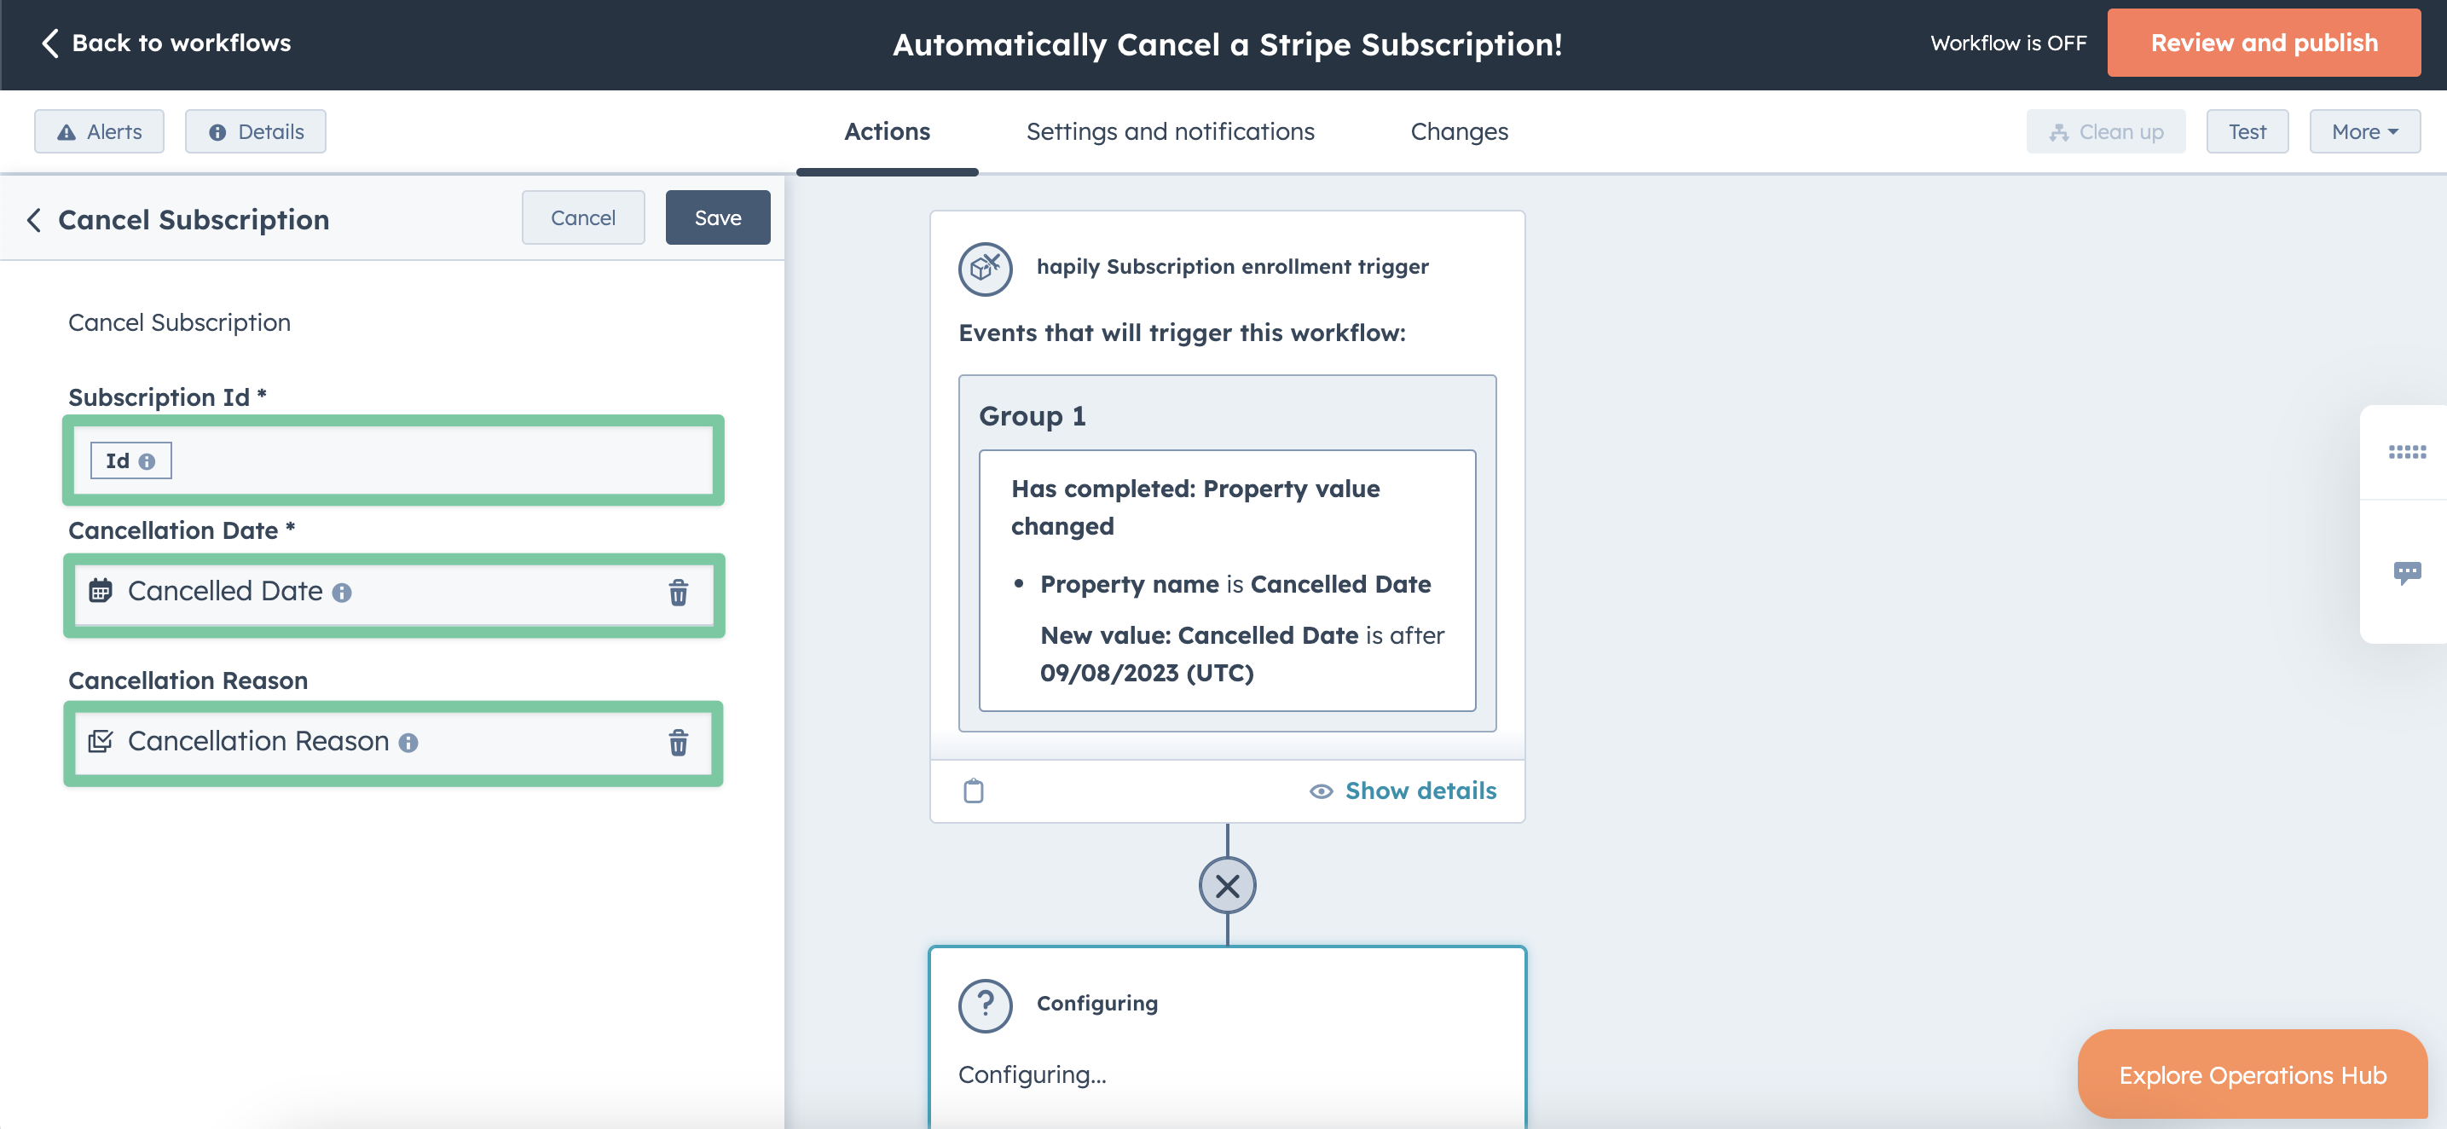
Task: Return via Back to workflows
Action: [x=166, y=43]
